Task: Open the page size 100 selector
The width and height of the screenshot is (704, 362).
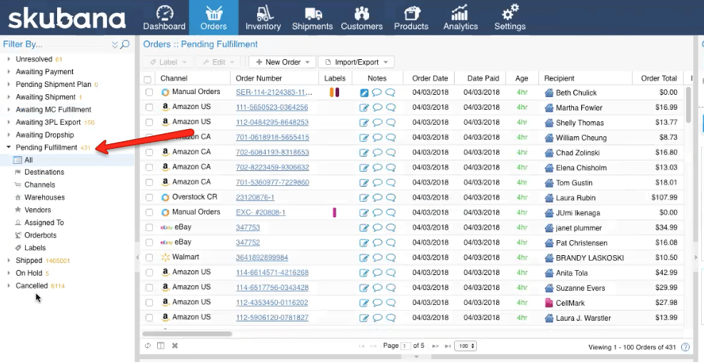Action: 465,346
